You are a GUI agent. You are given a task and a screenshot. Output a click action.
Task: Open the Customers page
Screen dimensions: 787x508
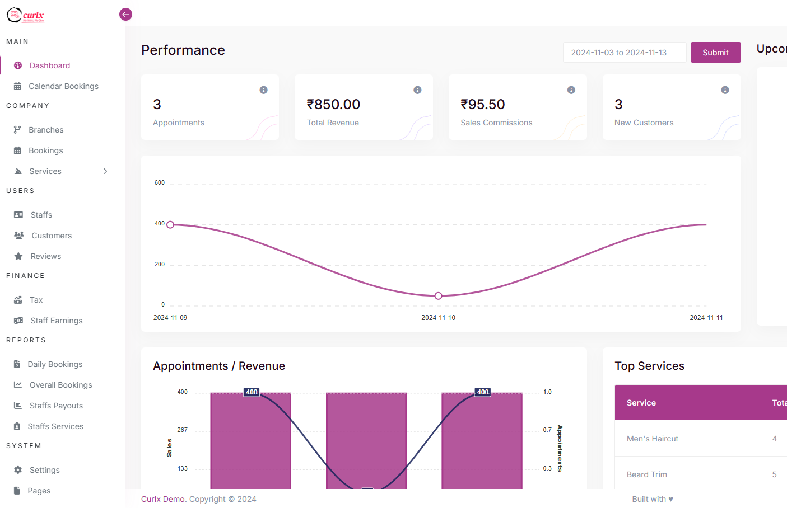click(x=52, y=236)
